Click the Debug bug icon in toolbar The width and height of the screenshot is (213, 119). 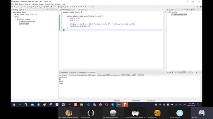tap(27, 7)
